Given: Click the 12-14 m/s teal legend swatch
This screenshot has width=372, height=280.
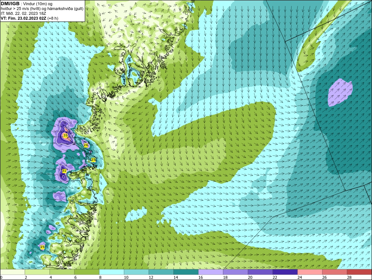Looking at the screenshot, I should point(161,272).
